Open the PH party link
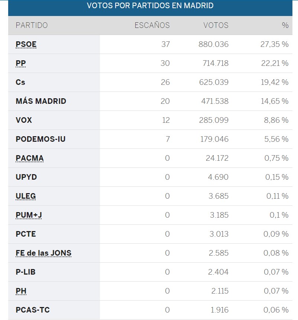The width and height of the screenshot is (298, 320). tap(21, 291)
